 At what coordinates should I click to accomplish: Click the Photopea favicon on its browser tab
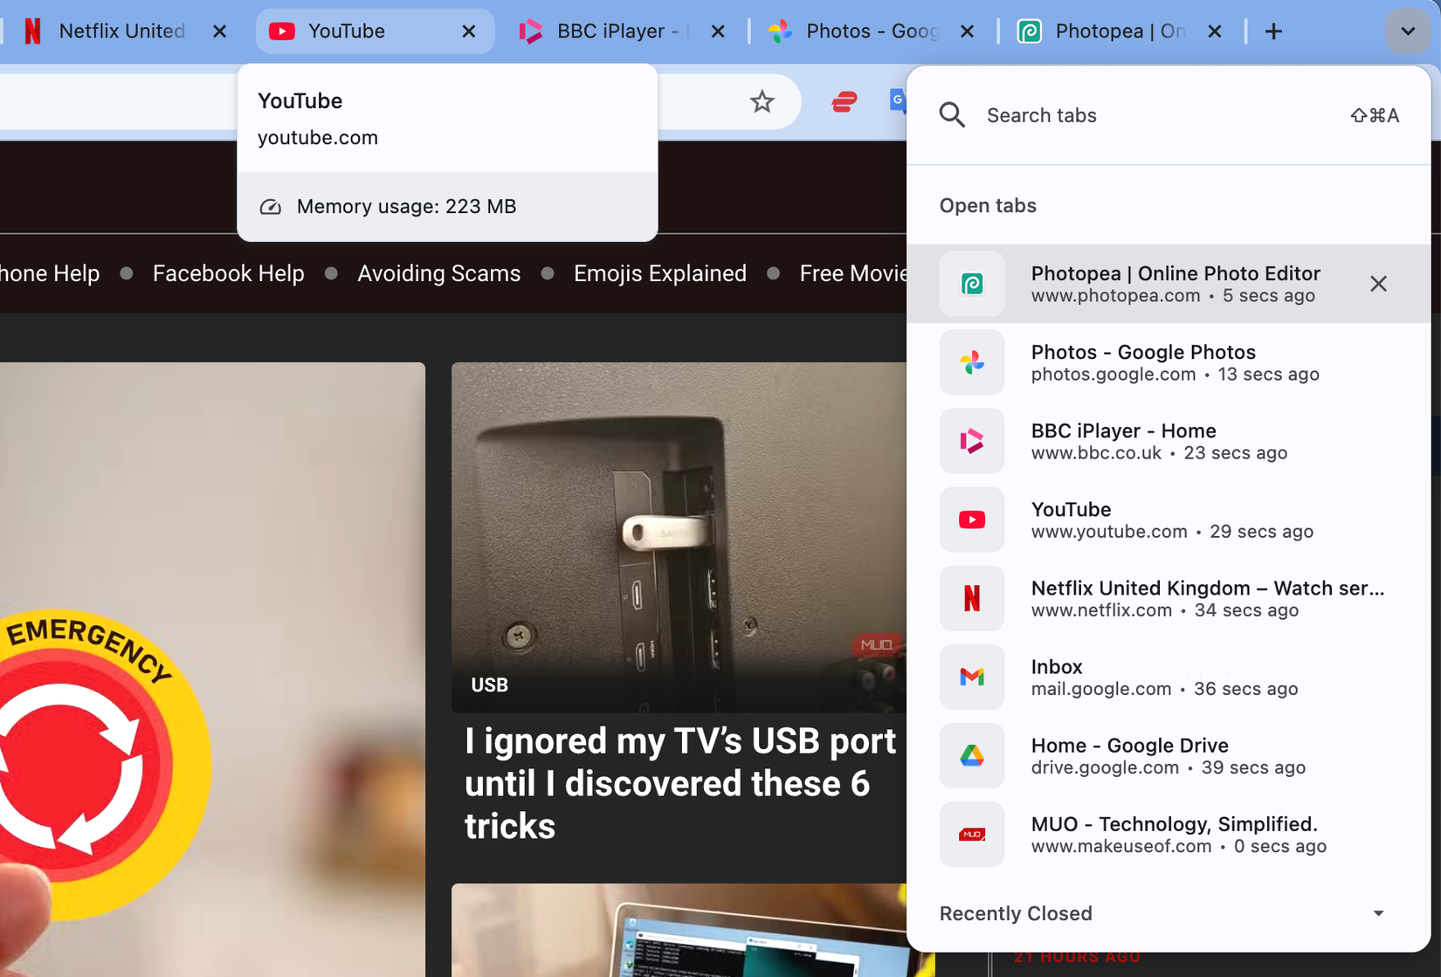tap(1029, 31)
